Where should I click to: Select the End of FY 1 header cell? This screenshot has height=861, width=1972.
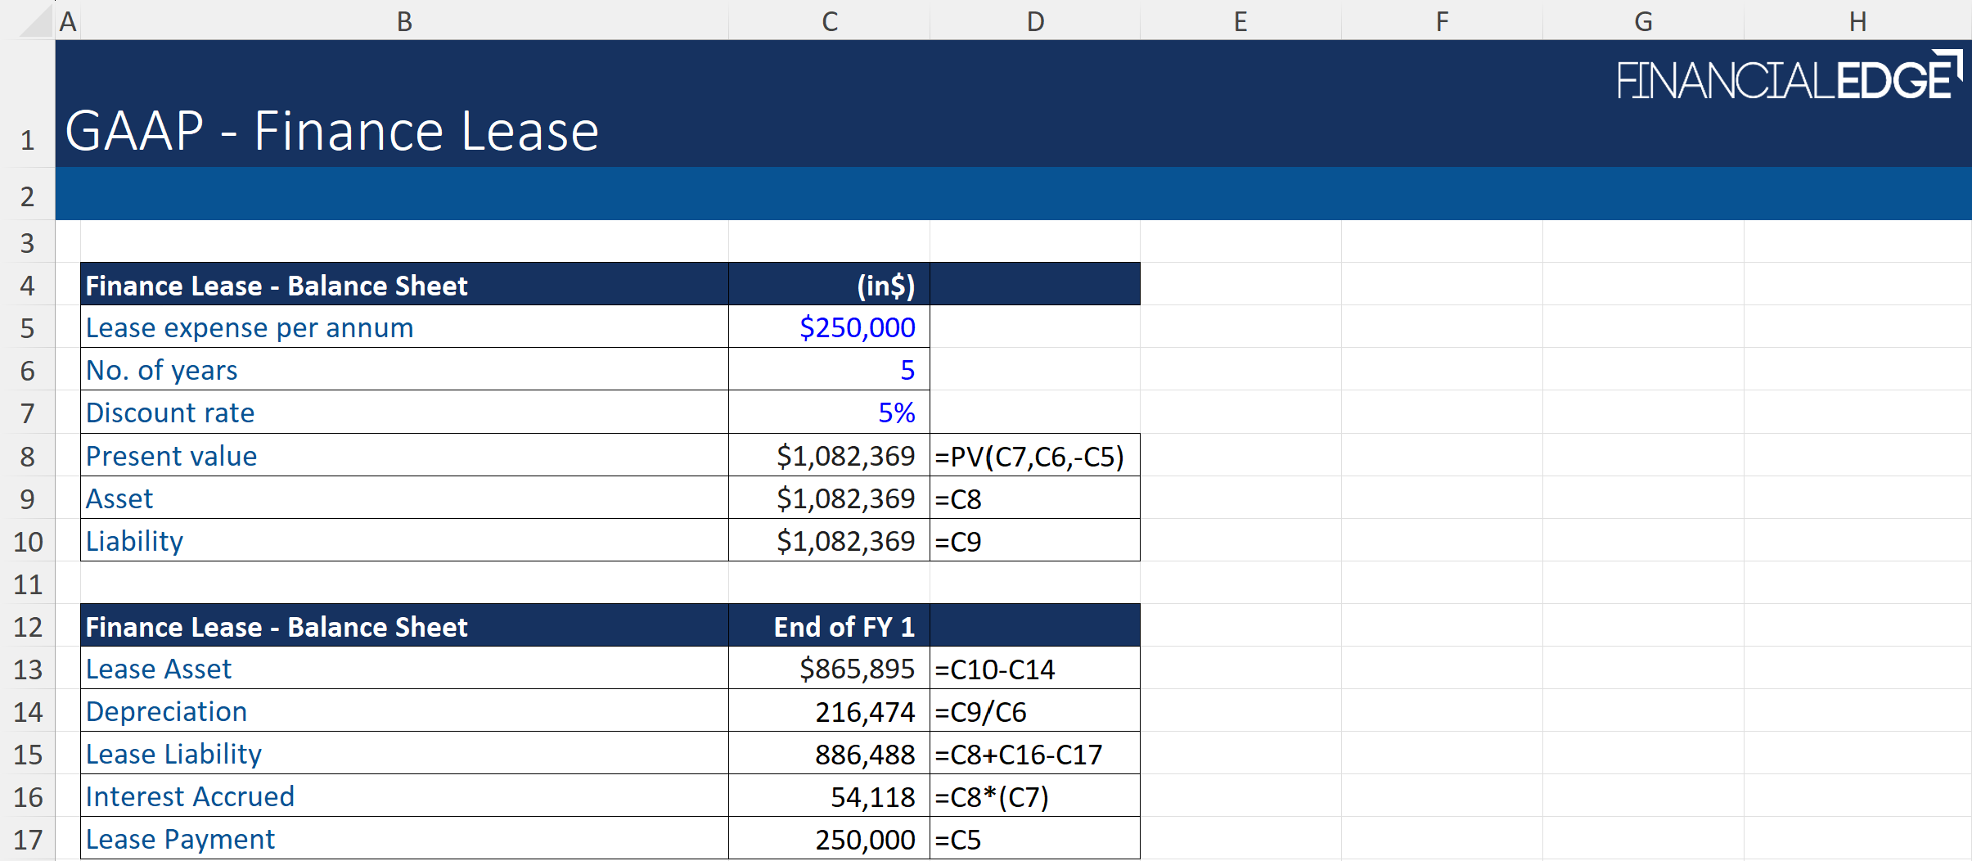click(x=829, y=627)
